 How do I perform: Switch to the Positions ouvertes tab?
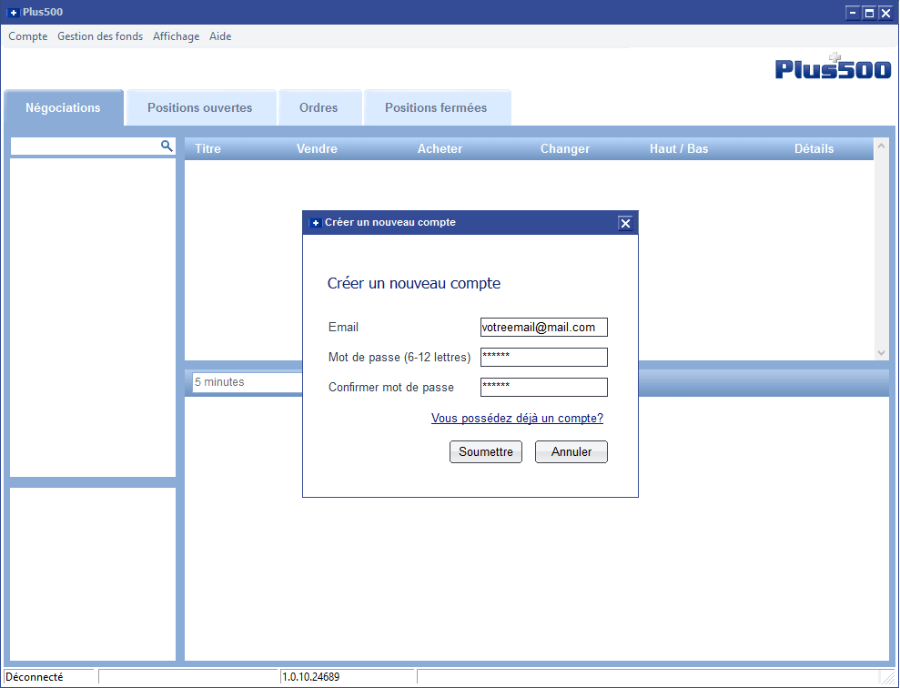coord(199,108)
